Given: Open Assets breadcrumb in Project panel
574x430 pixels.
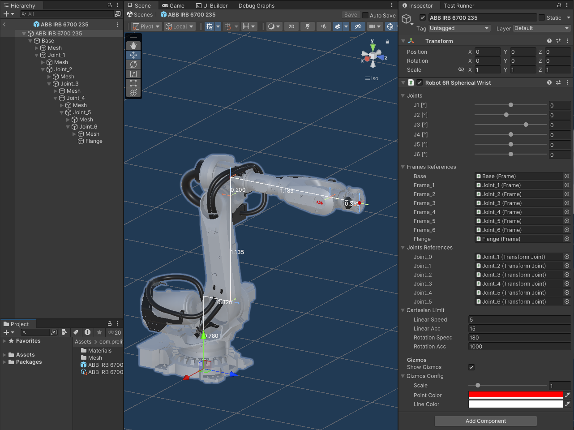Looking at the screenshot, I should point(83,342).
